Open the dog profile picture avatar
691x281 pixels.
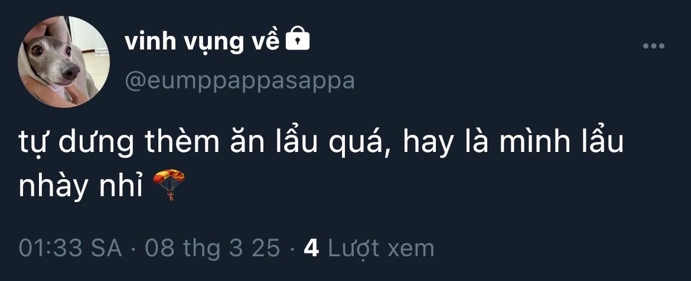[63, 62]
